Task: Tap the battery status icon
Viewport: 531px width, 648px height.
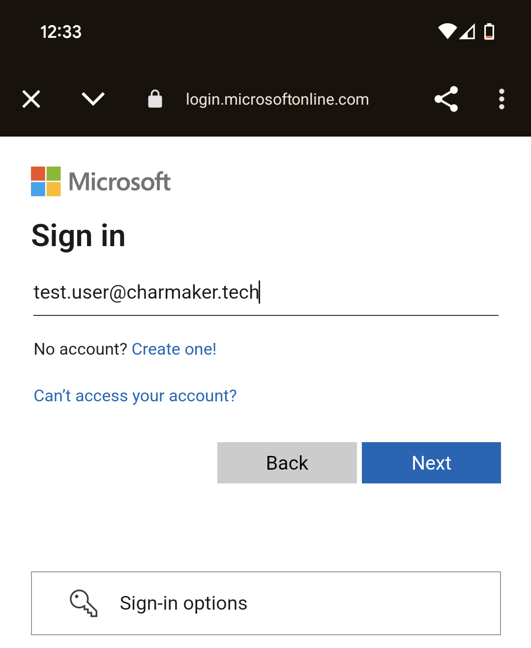Action: coord(489,31)
